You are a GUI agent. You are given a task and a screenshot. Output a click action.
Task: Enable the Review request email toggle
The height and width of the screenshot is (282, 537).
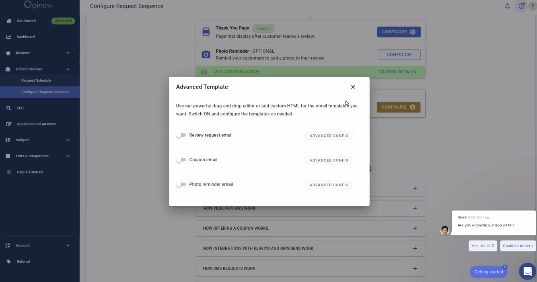tap(181, 135)
